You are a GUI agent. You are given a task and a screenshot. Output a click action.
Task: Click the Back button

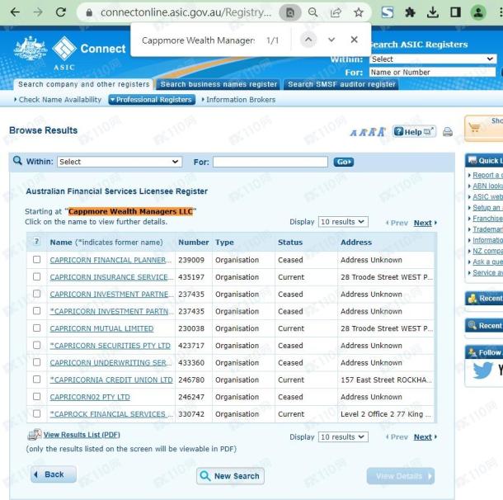point(54,474)
